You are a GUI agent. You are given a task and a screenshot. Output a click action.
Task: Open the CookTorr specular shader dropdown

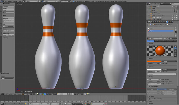[x=169, y=70]
